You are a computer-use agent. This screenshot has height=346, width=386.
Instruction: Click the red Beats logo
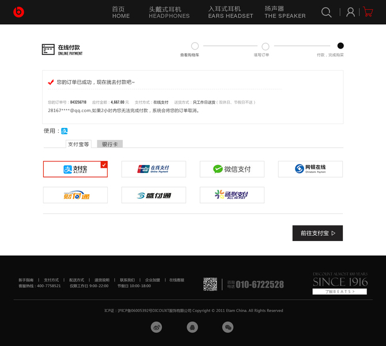(18, 12)
